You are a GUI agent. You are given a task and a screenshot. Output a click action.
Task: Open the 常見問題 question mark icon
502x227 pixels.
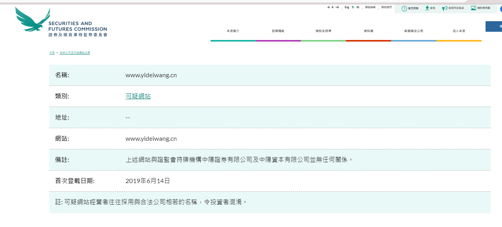tap(404, 8)
